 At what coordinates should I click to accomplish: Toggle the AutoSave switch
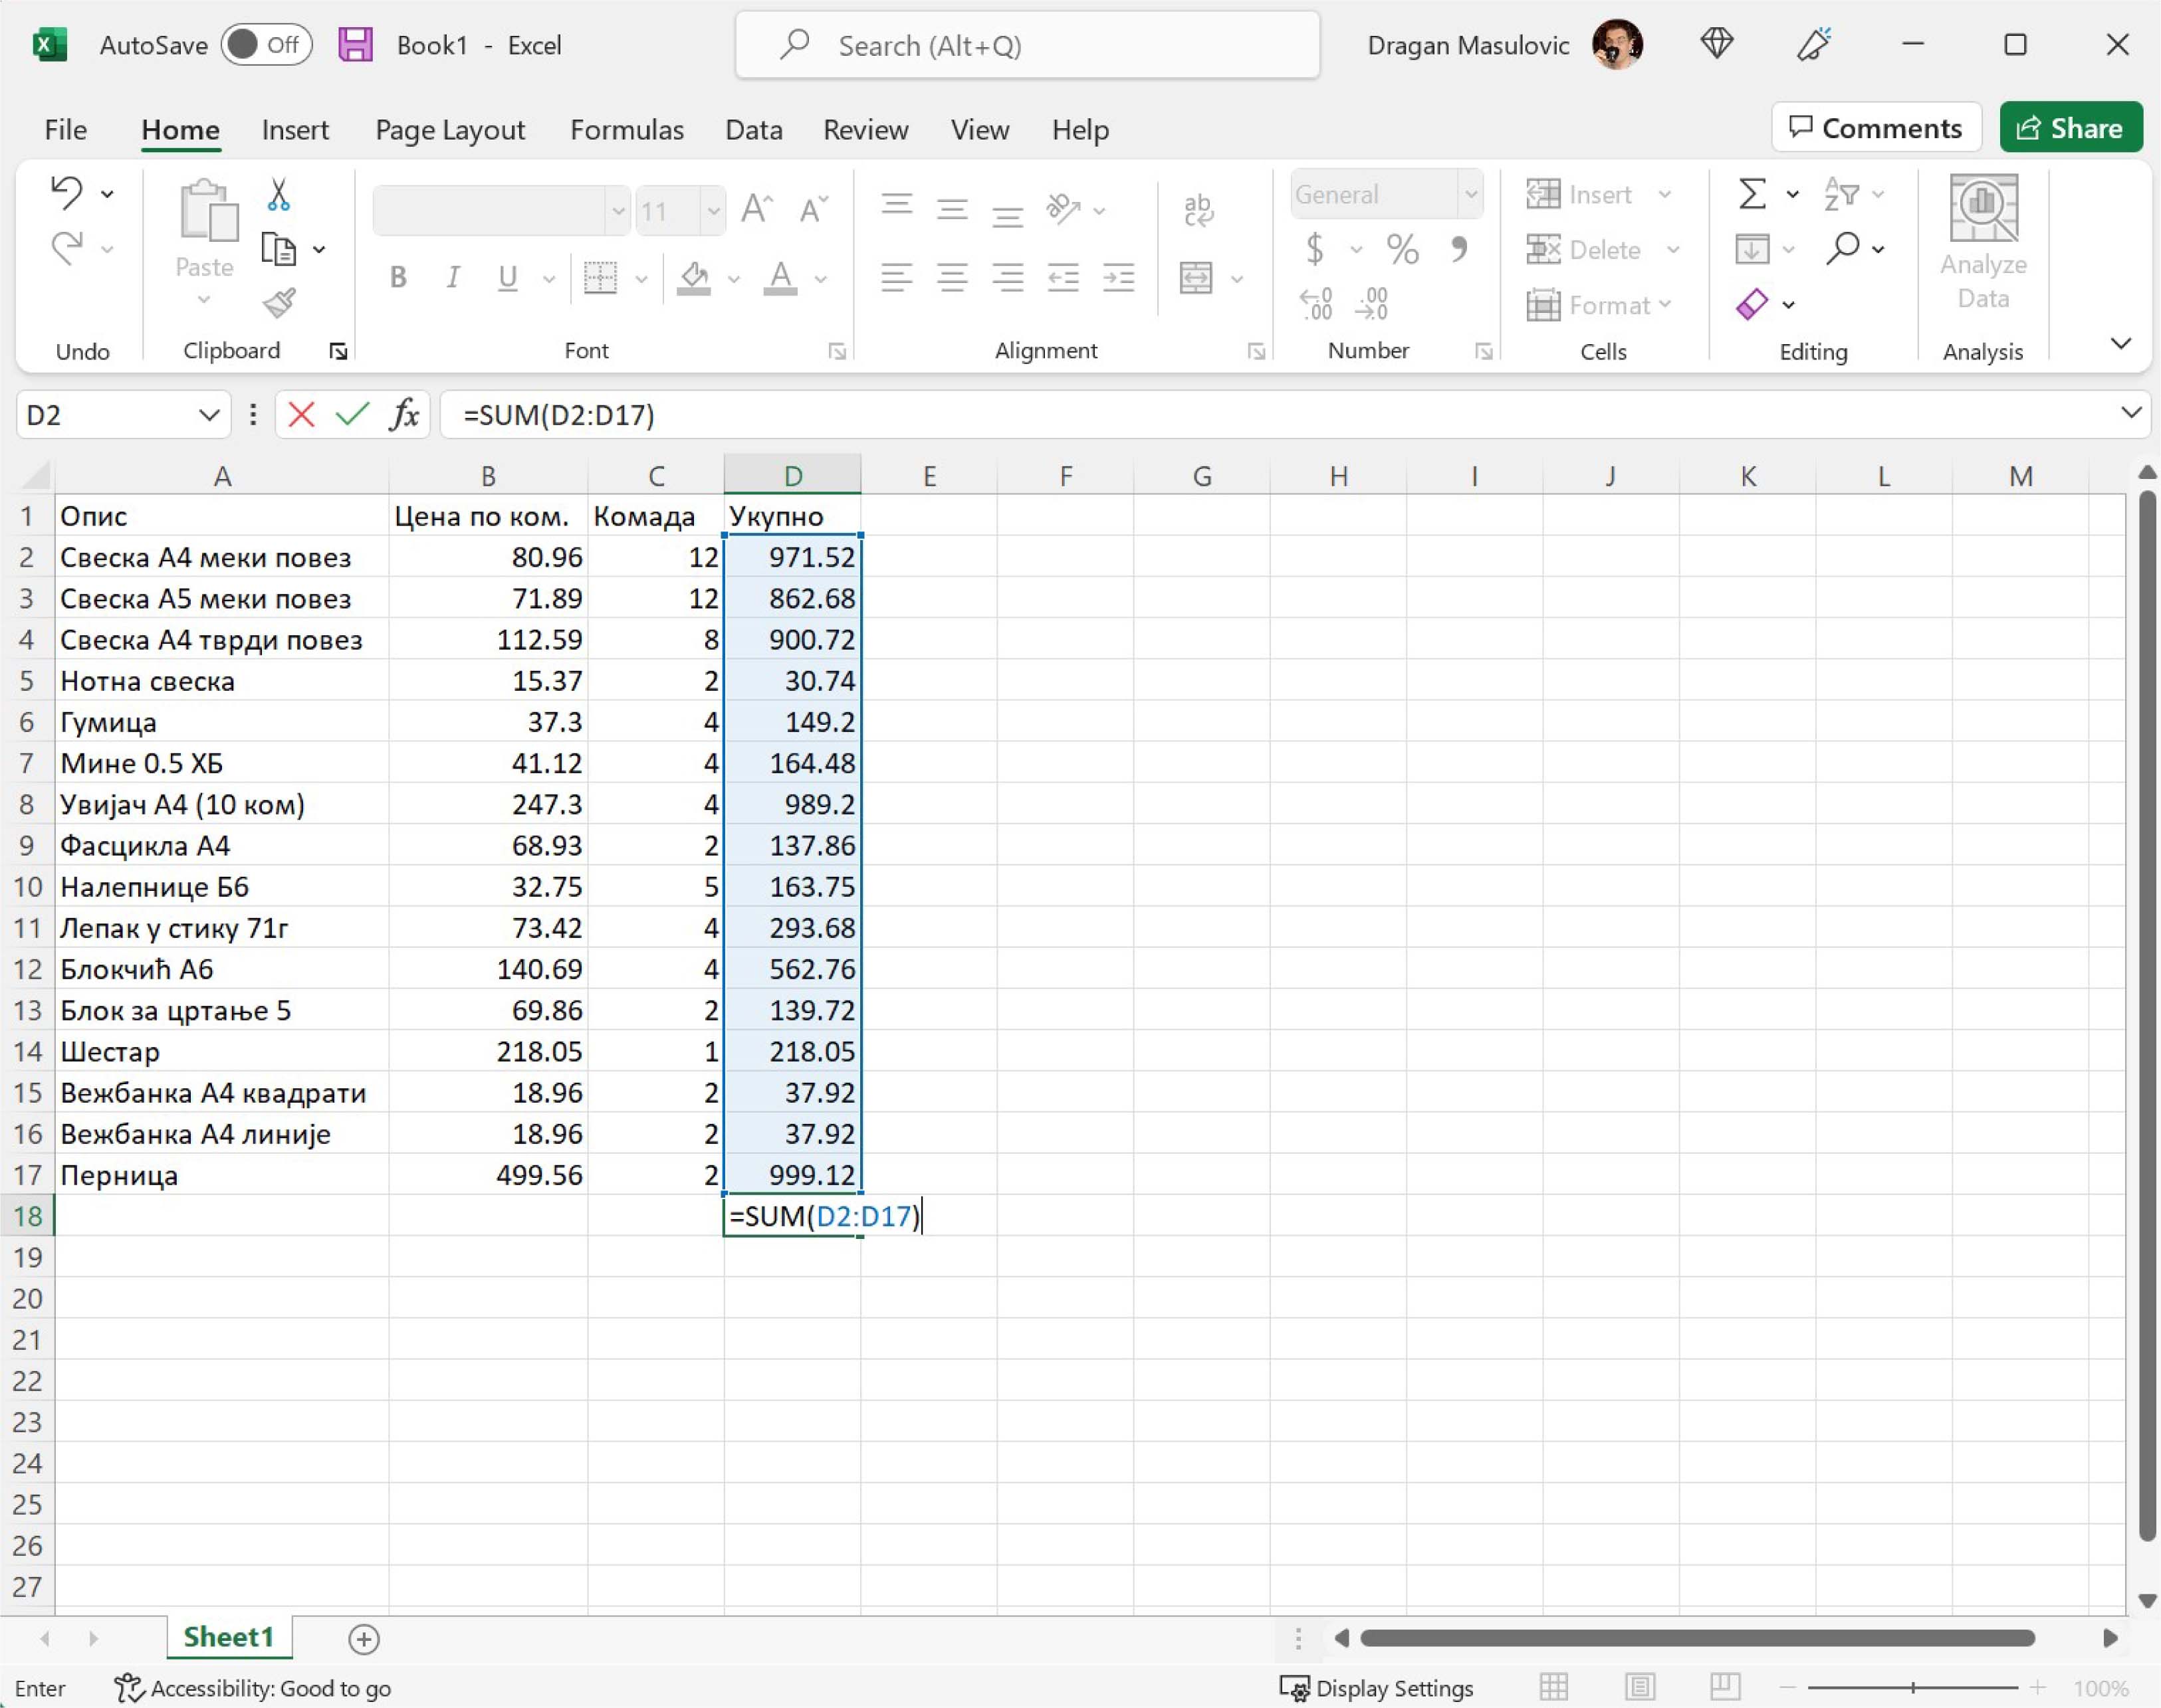tap(266, 45)
